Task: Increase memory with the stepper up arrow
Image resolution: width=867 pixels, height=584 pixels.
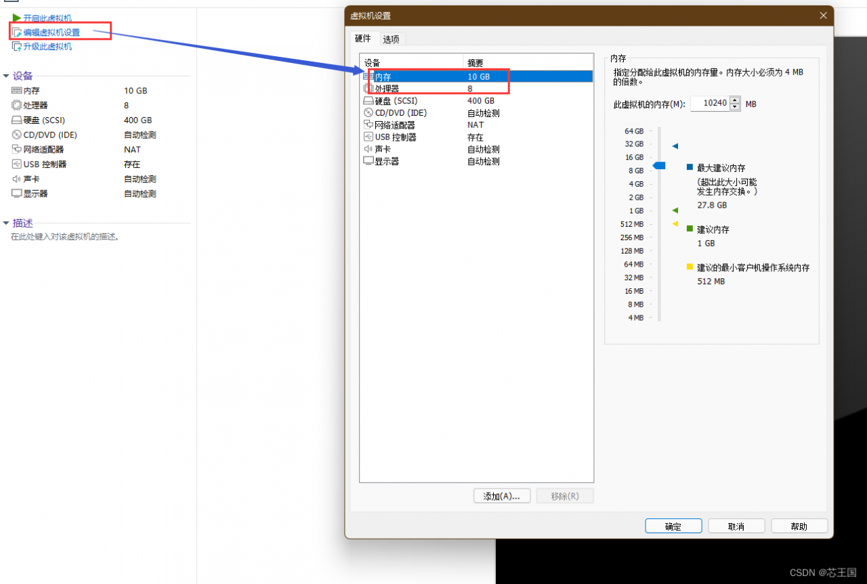Action: 735,100
